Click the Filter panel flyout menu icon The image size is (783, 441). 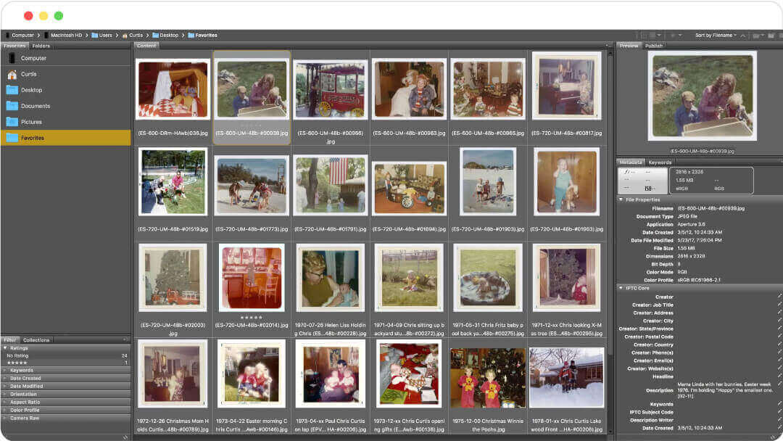[125, 339]
